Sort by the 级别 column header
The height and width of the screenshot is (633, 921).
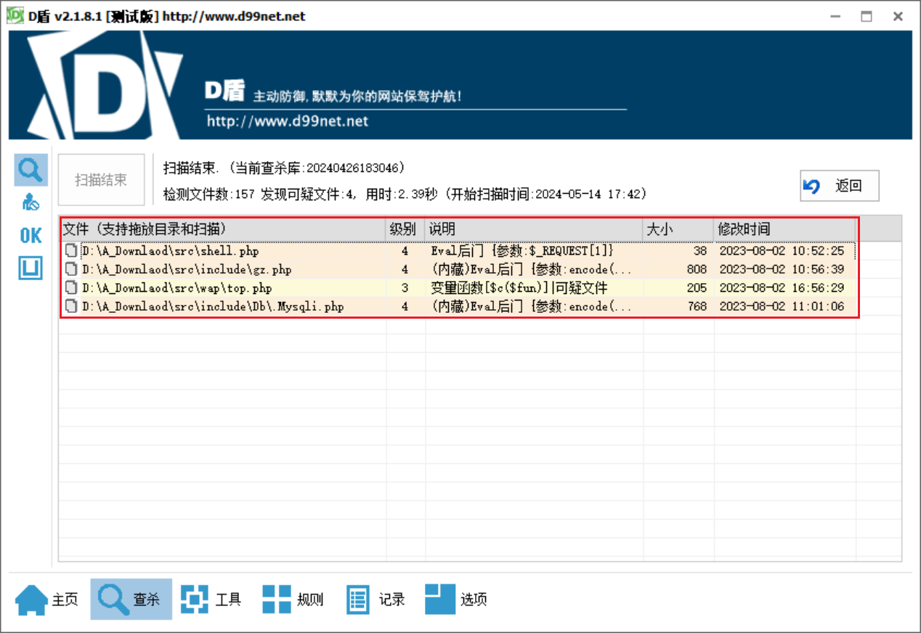405,229
